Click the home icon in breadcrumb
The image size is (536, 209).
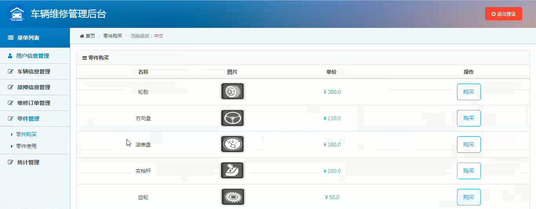[82, 36]
